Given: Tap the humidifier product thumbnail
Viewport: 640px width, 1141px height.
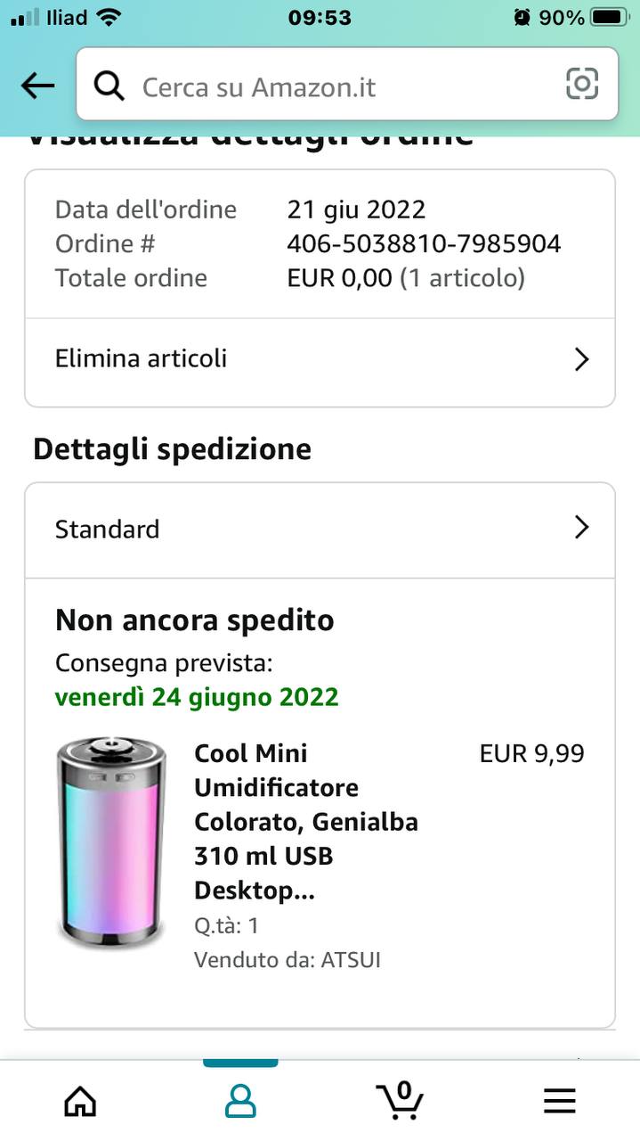Looking at the screenshot, I should tap(111, 841).
